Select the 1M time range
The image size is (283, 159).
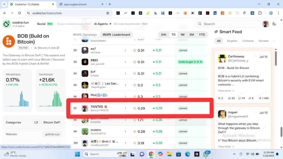point(182,35)
